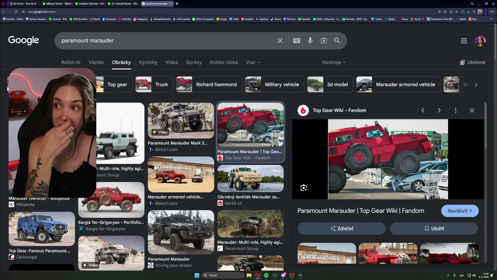Screen dimensions: 497x280
Task: Open the Nástroje tools dropdown
Action: 334,62
